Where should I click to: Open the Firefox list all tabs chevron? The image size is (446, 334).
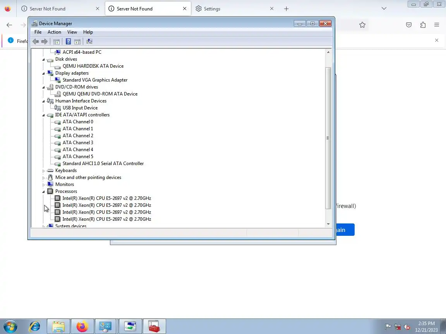pyautogui.click(x=384, y=9)
